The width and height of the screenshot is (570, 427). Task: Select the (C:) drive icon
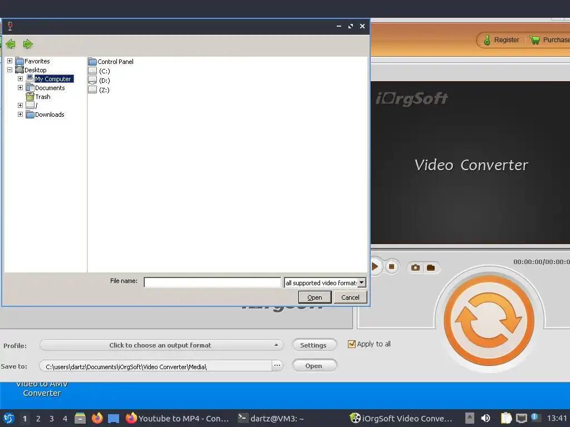point(92,71)
